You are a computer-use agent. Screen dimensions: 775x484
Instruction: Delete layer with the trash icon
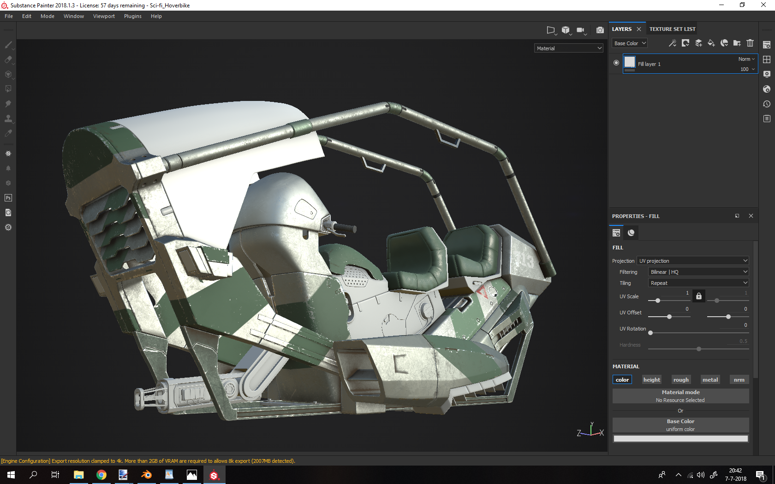750,43
